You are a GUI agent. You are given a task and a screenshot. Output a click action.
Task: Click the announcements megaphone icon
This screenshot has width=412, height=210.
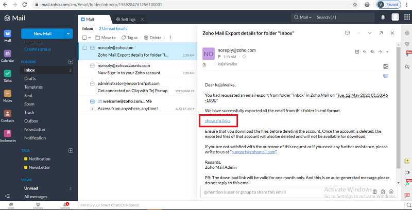click(407, 66)
